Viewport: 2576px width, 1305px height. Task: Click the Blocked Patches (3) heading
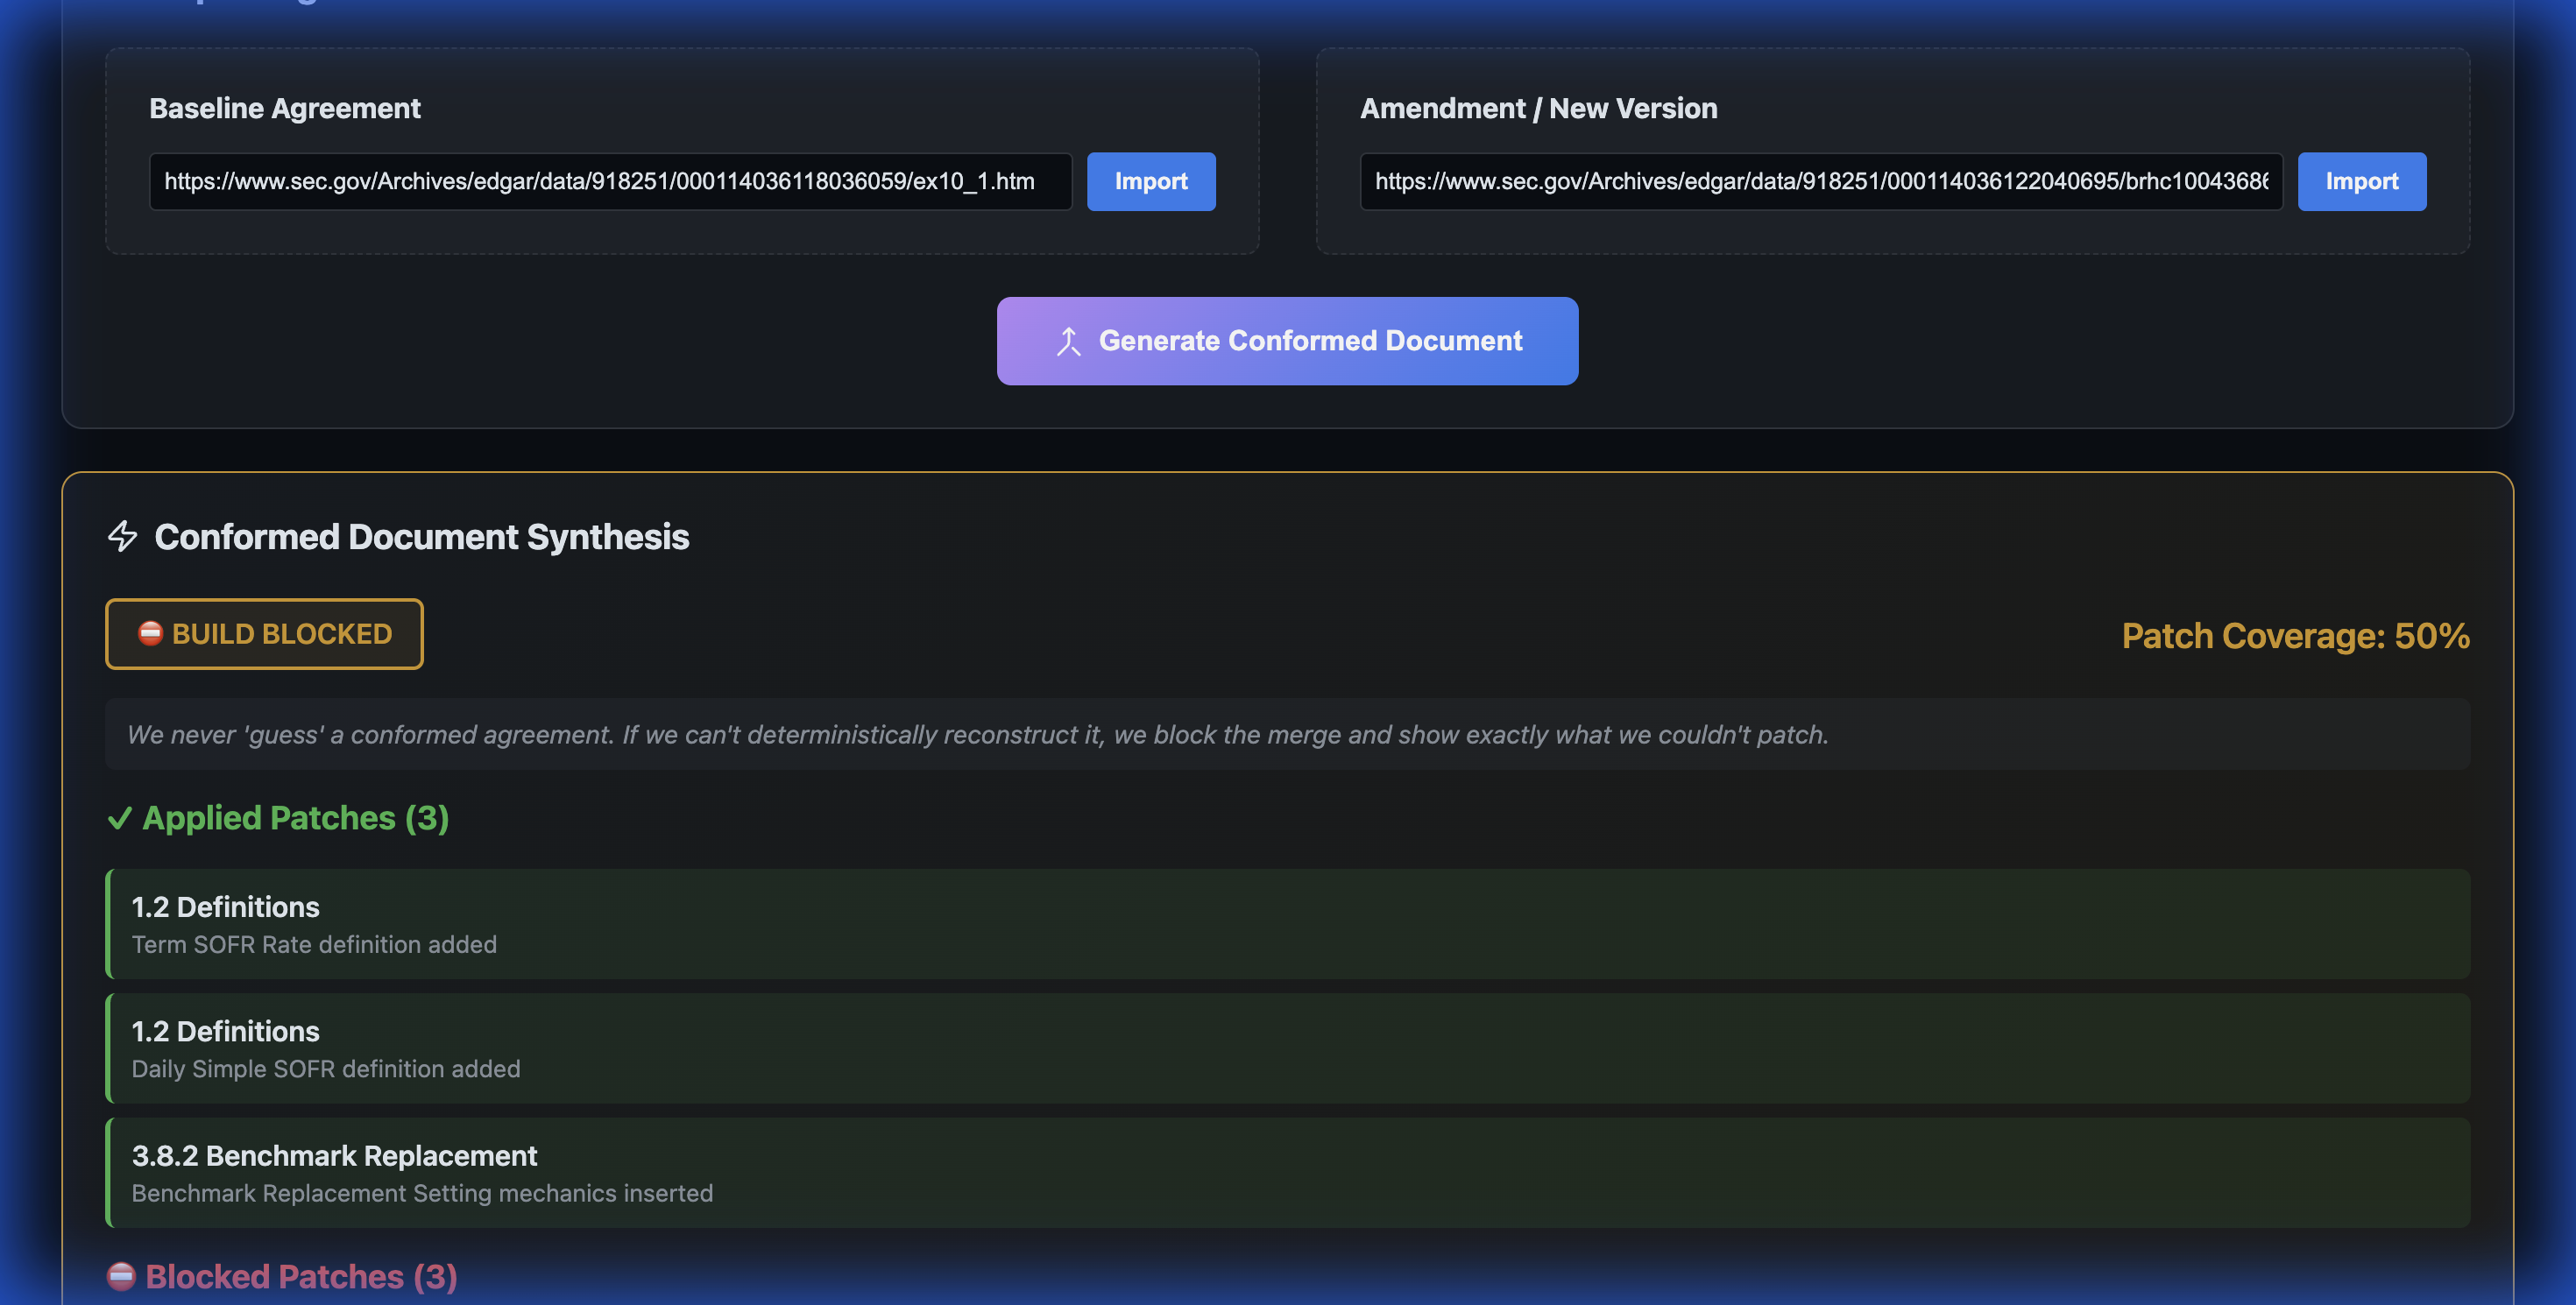[300, 1276]
